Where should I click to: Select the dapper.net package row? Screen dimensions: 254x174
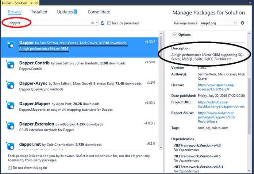[x=80, y=145]
